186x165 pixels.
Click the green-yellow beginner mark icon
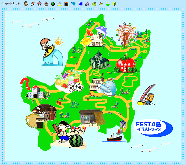tap(114, 4)
